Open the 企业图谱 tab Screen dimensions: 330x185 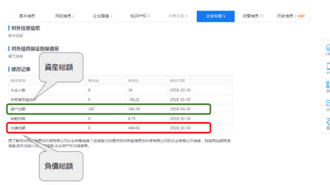103,16
